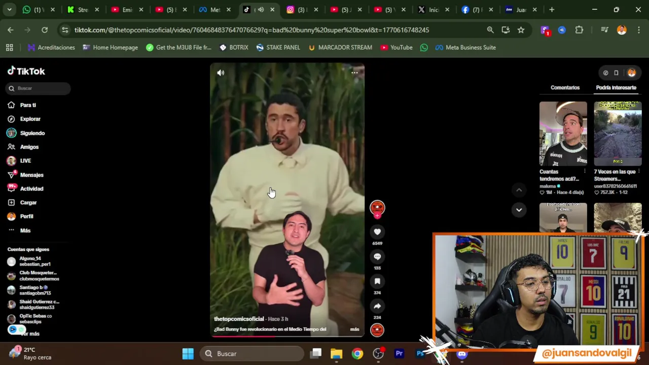Go to the next video with down chevron
This screenshot has height=365, width=649.
tap(519, 209)
